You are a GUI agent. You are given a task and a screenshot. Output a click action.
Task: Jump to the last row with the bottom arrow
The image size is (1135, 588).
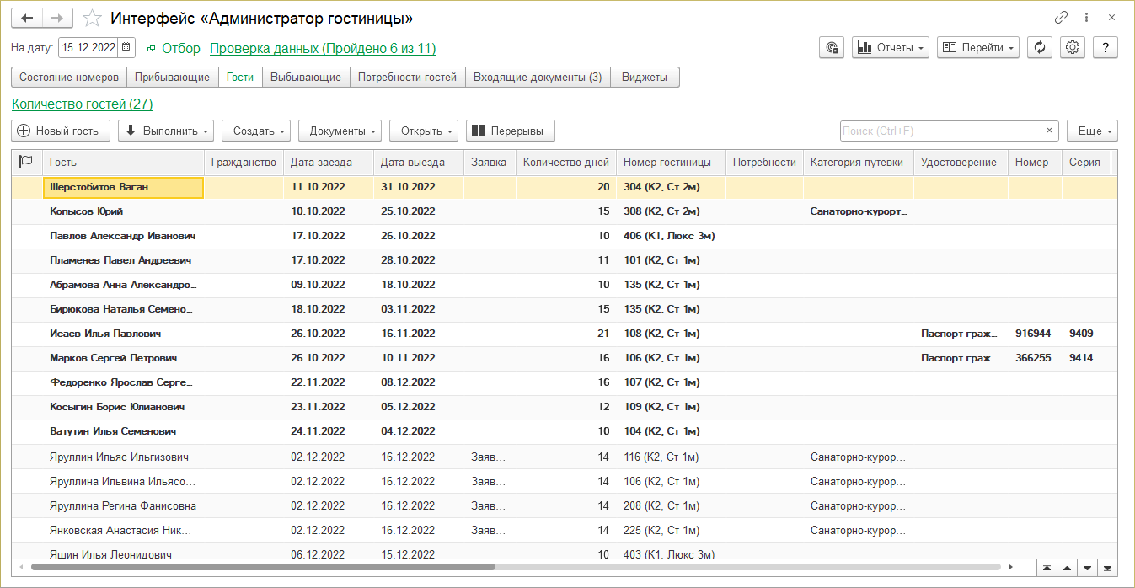point(1108,567)
